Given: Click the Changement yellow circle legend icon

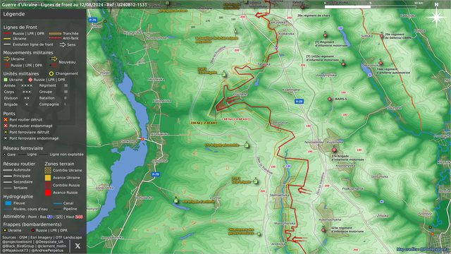Looking at the screenshot, I should point(51,73).
